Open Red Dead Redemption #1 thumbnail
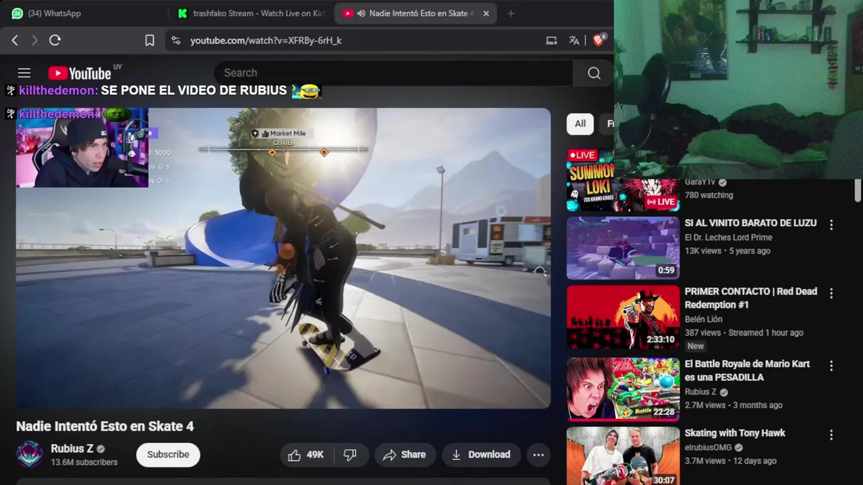 coord(623,317)
